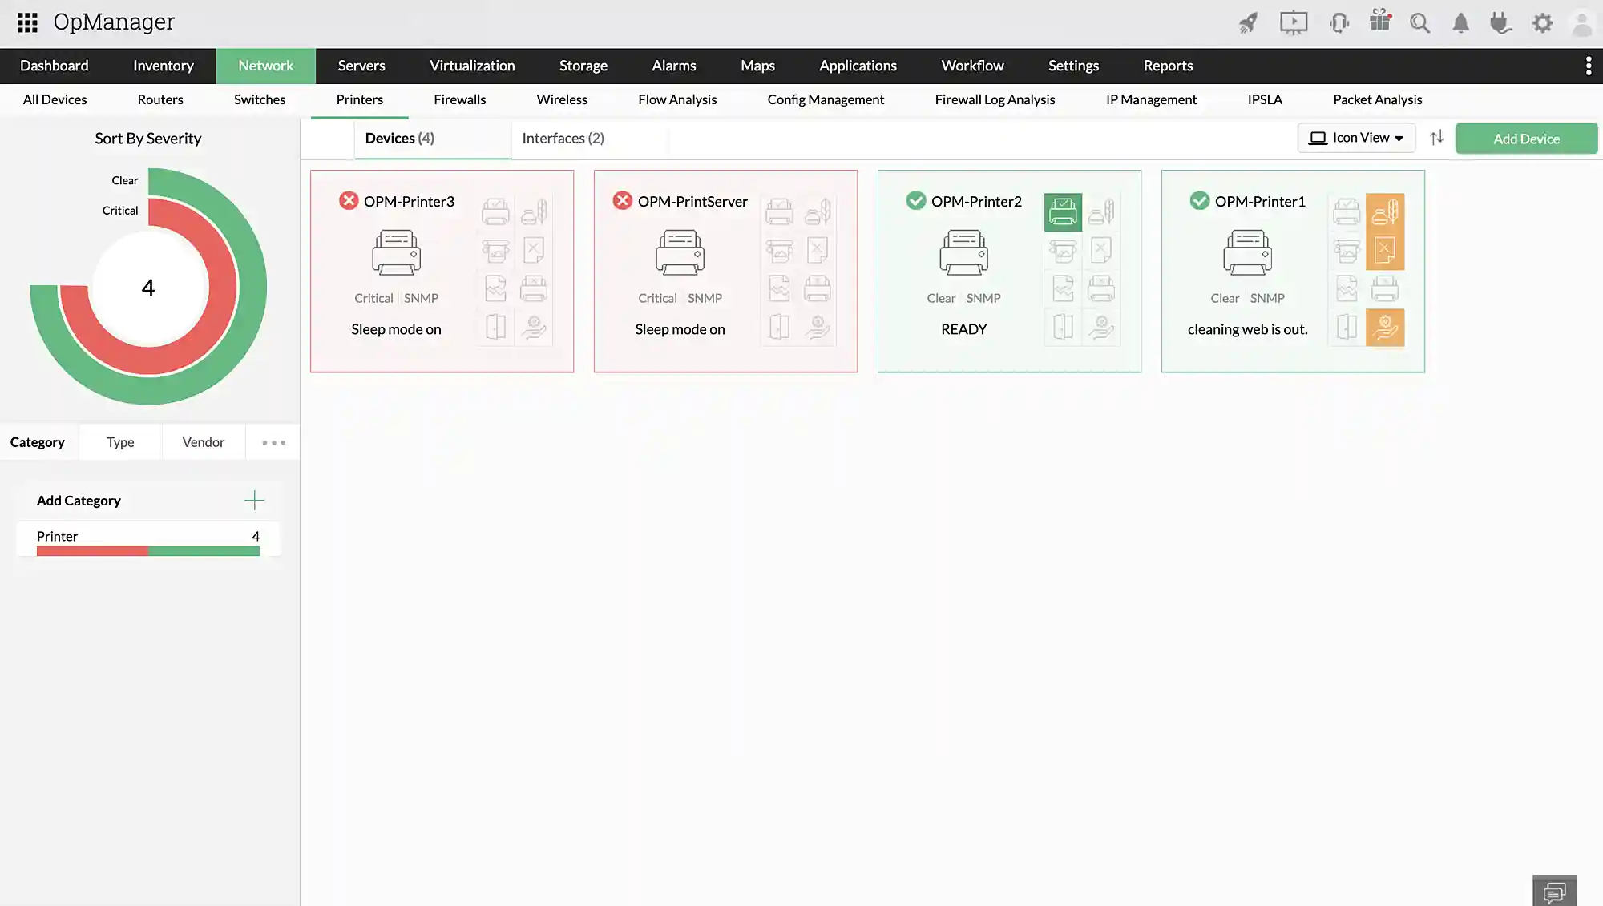Open the alarms bell icon
Image resolution: width=1603 pixels, height=906 pixels.
(x=1460, y=23)
